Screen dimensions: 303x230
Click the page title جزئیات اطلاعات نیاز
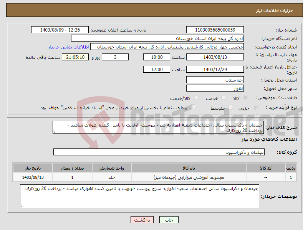click(x=275, y=10)
